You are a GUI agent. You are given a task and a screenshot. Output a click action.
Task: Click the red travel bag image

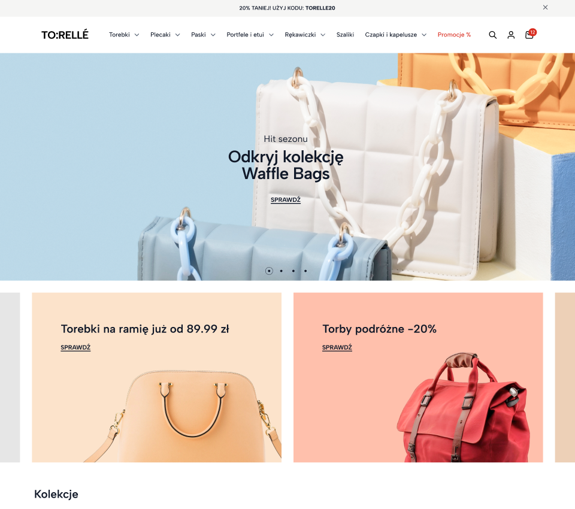pyautogui.click(x=464, y=407)
